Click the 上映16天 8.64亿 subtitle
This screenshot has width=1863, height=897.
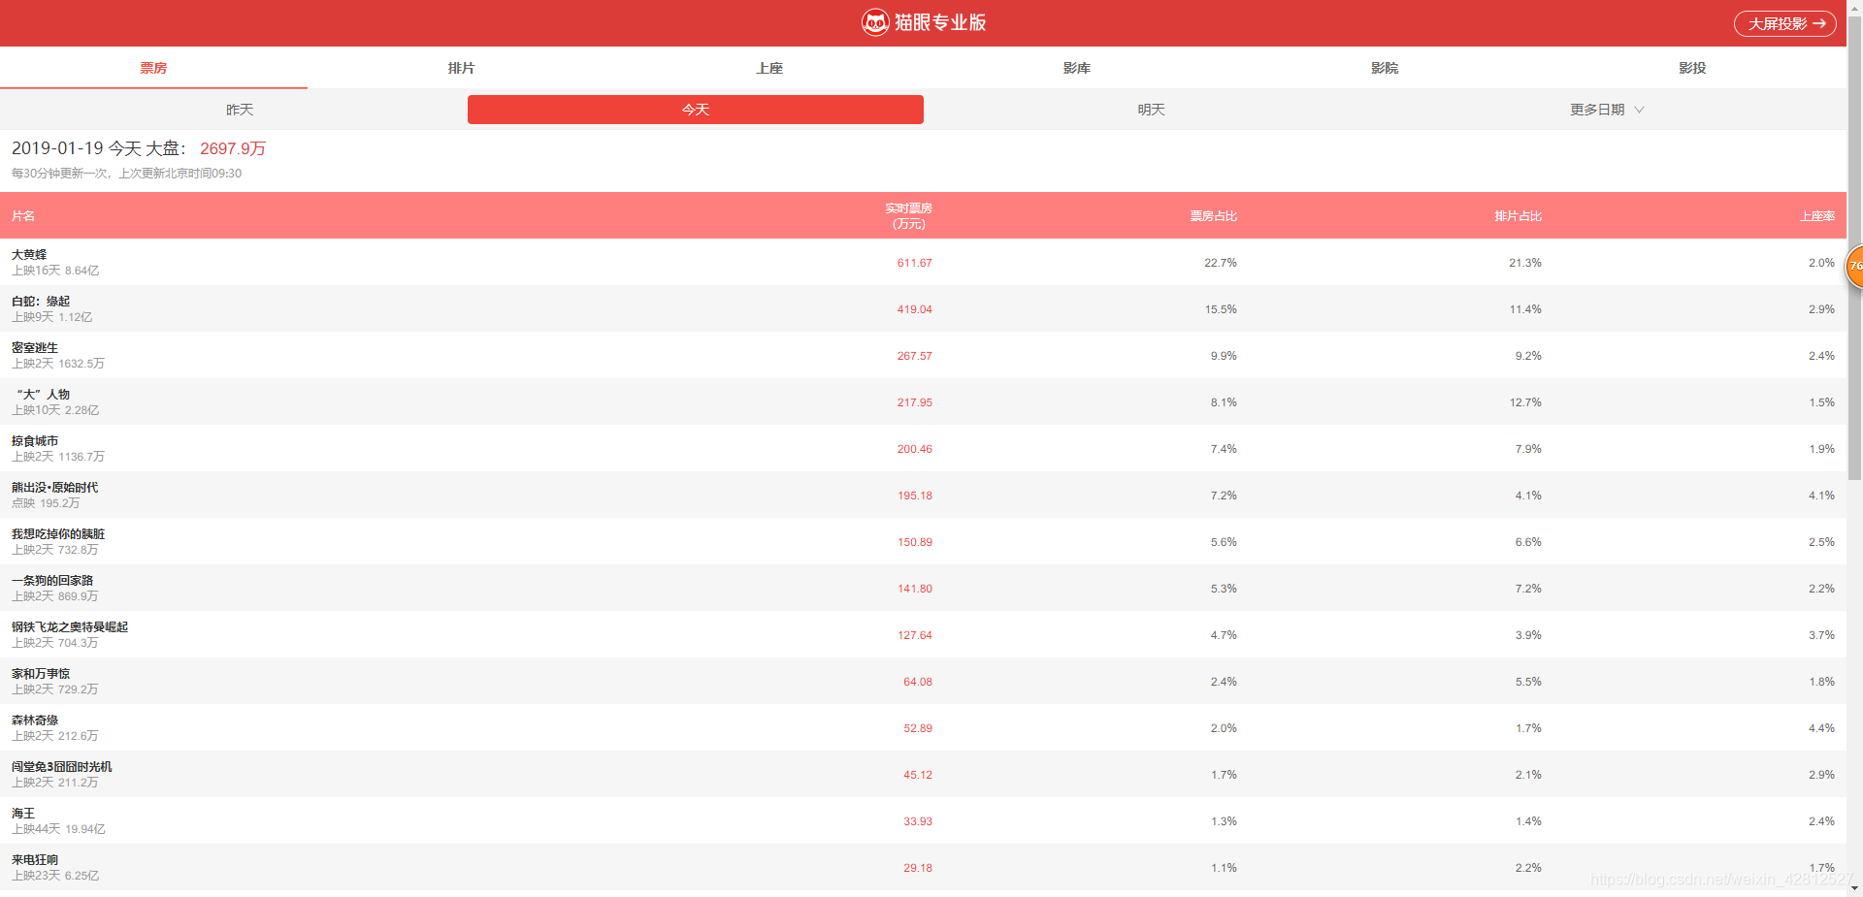(x=55, y=271)
